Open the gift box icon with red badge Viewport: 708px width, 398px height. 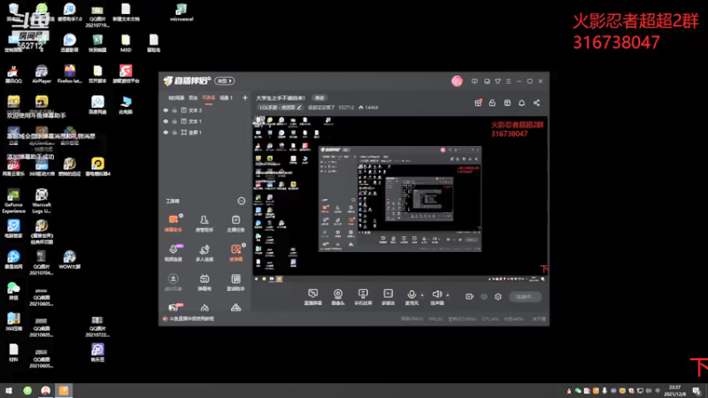[x=478, y=103]
